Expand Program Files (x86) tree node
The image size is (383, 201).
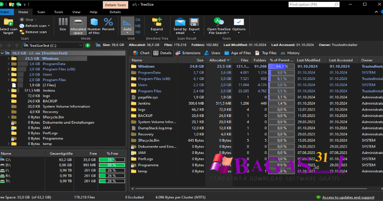coord(9,69)
